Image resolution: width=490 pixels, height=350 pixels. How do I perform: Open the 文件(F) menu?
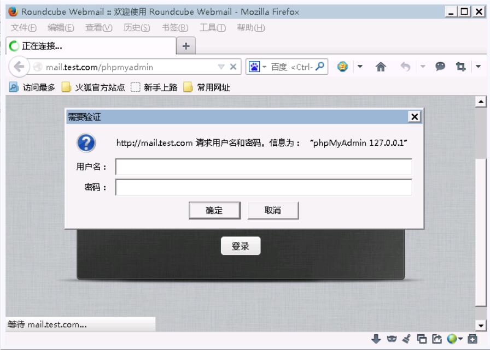click(24, 28)
